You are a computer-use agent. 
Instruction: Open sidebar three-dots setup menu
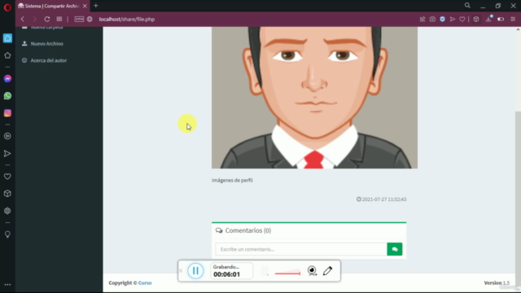7,285
